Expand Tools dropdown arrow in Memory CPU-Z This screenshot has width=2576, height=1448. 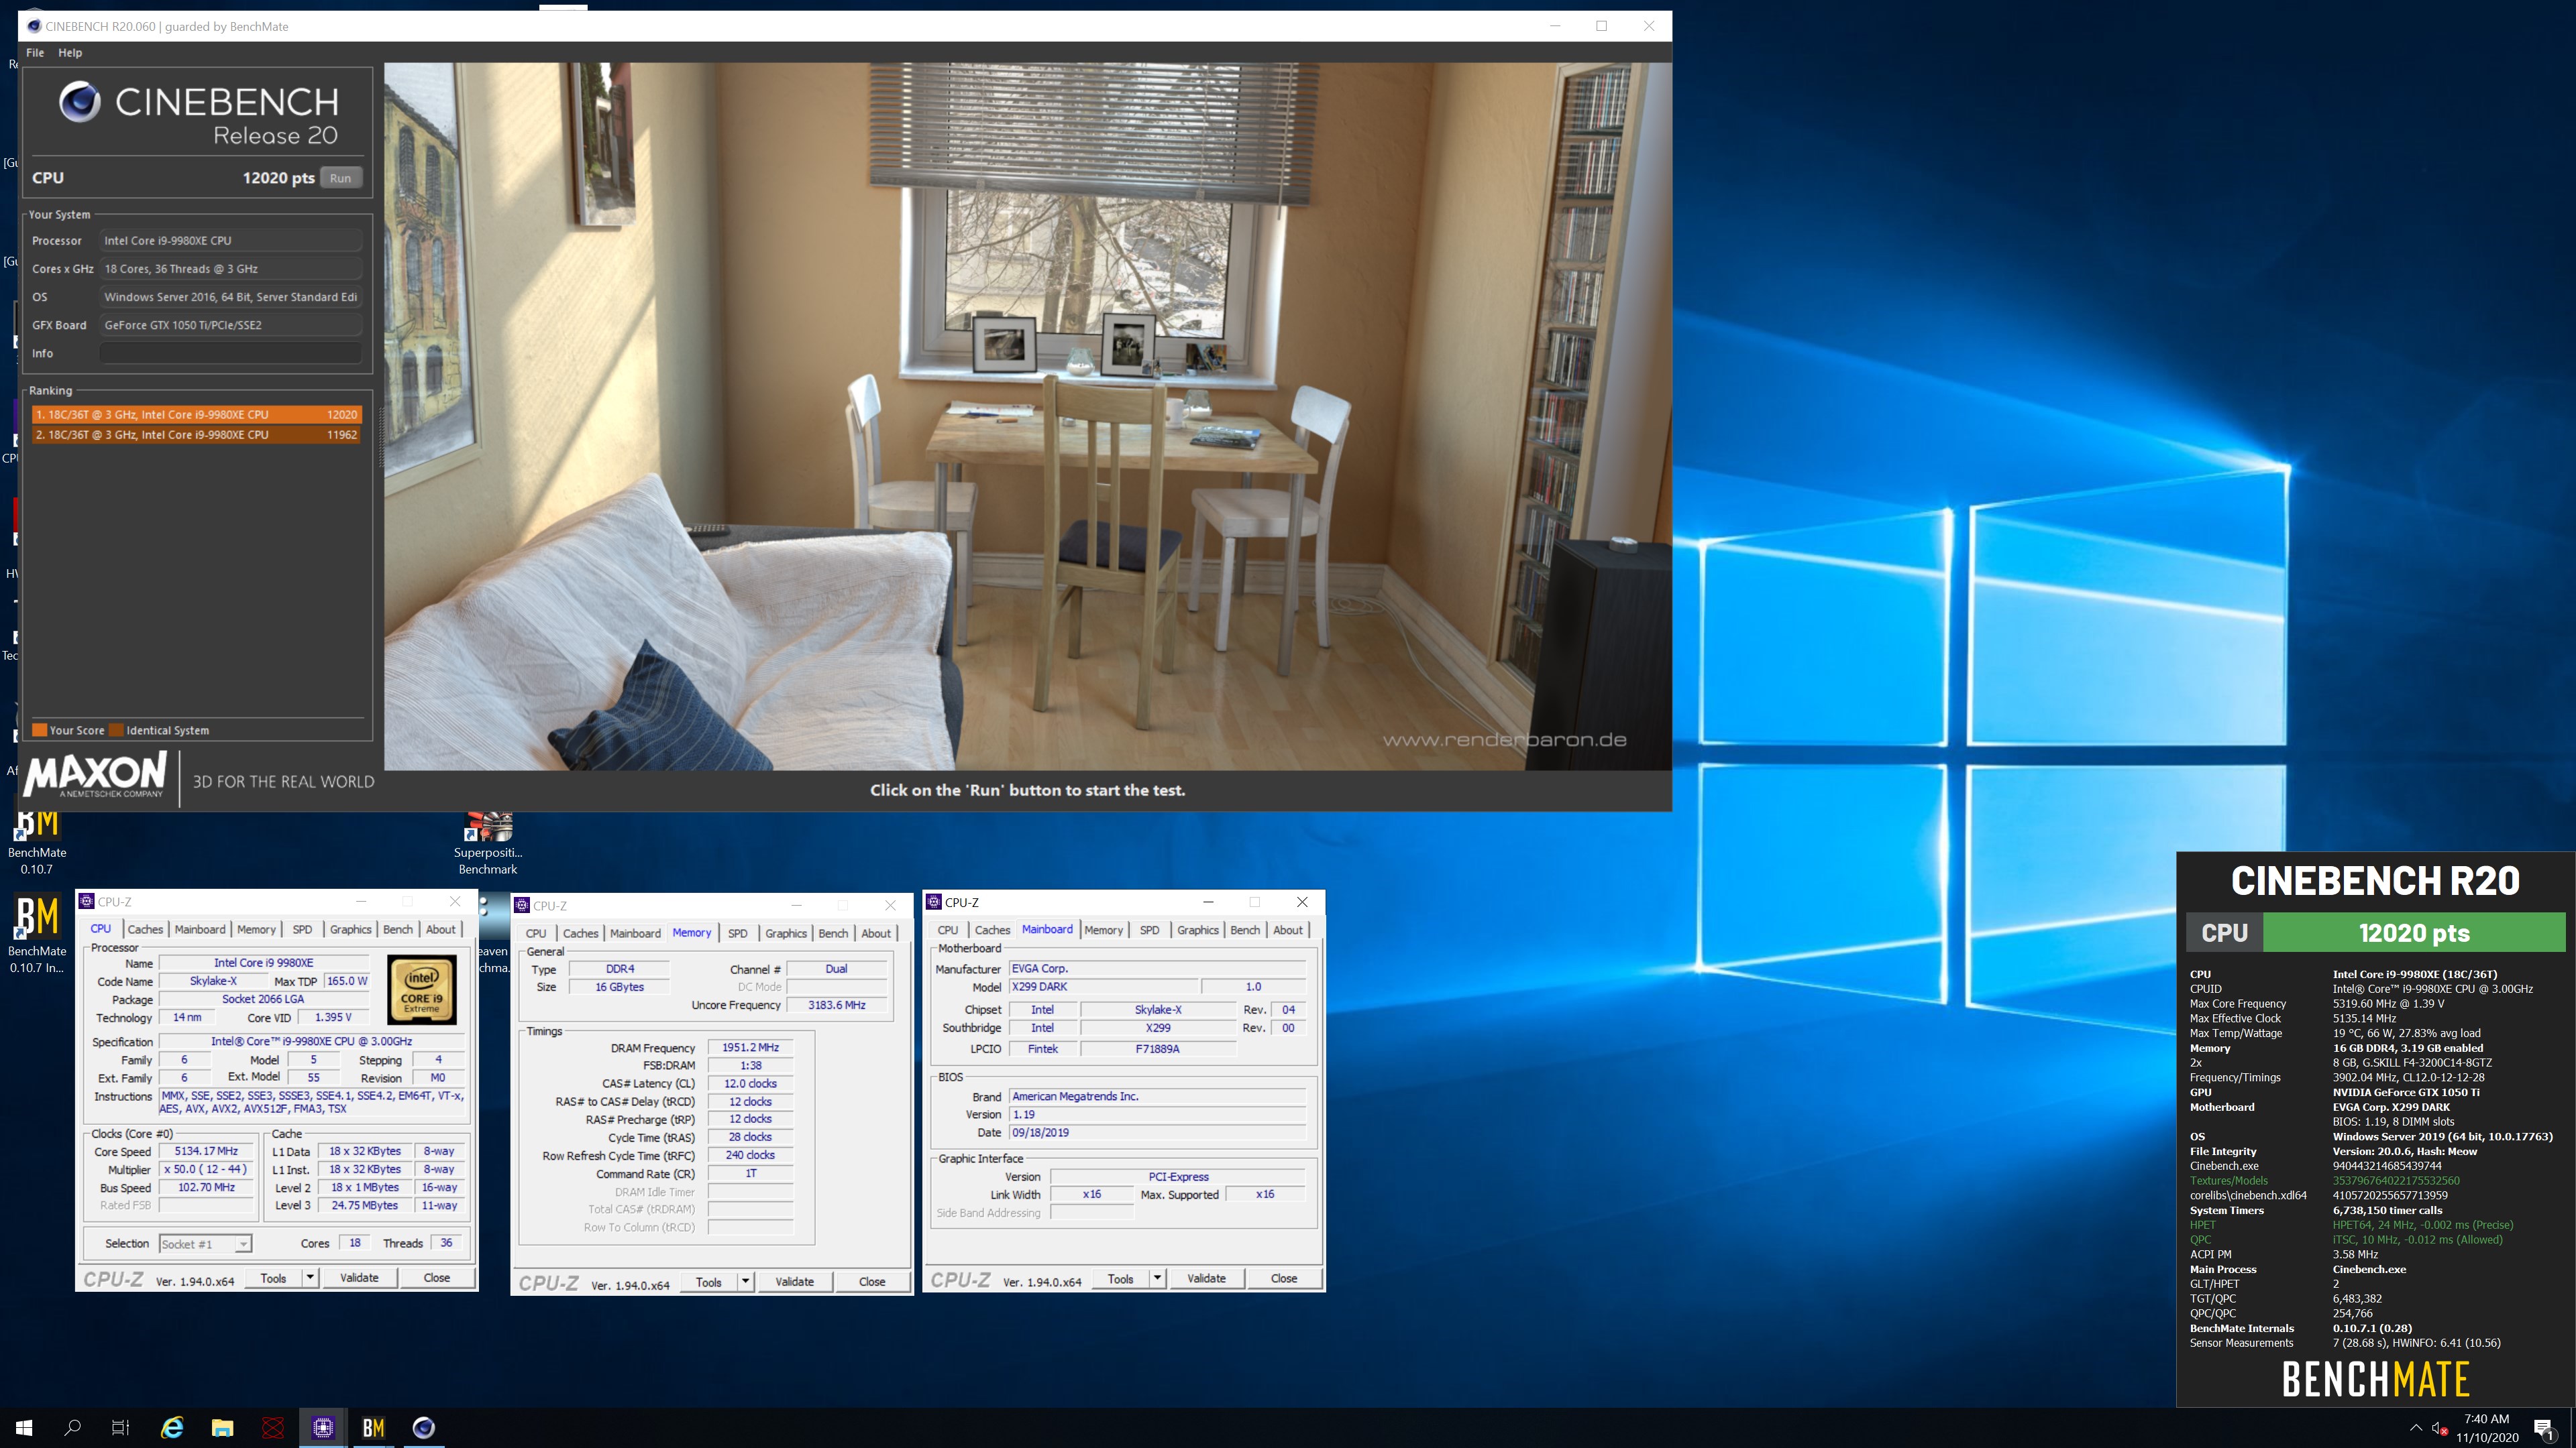point(745,1282)
